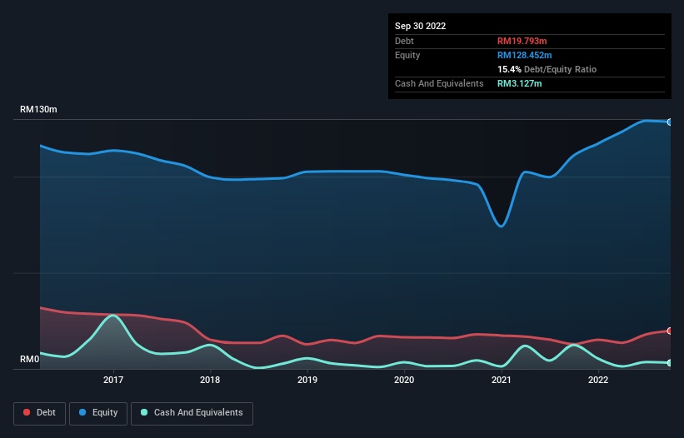Toggle the Equity series legend button
Screen dimensions: 684x438
point(98,413)
